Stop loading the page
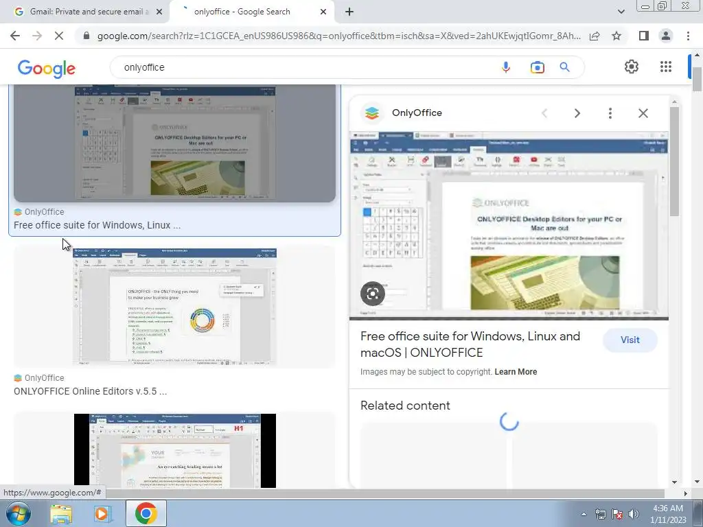This screenshot has height=527, width=703. coord(59,36)
